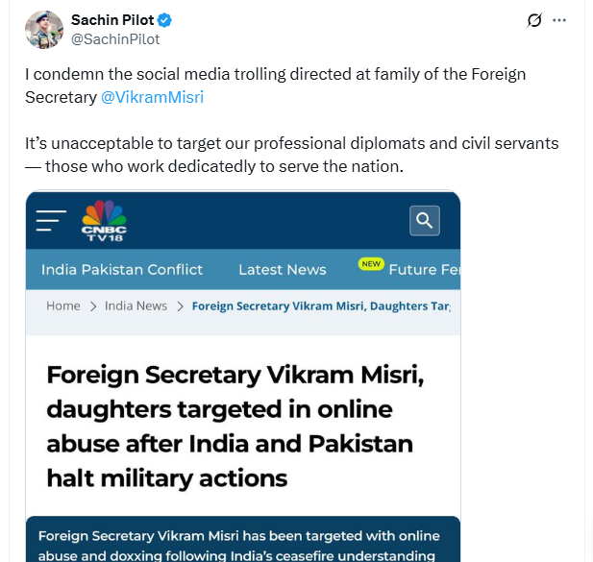593x562 pixels.
Task: Click the CNBC TV18 peacock logo
Action: (x=104, y=220)
